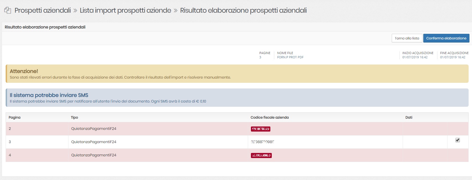Select QuietanzaPagamentiF24 in the page 4 row
The height and width of the screenshot is (180, 472).
[x=94, y=155]
